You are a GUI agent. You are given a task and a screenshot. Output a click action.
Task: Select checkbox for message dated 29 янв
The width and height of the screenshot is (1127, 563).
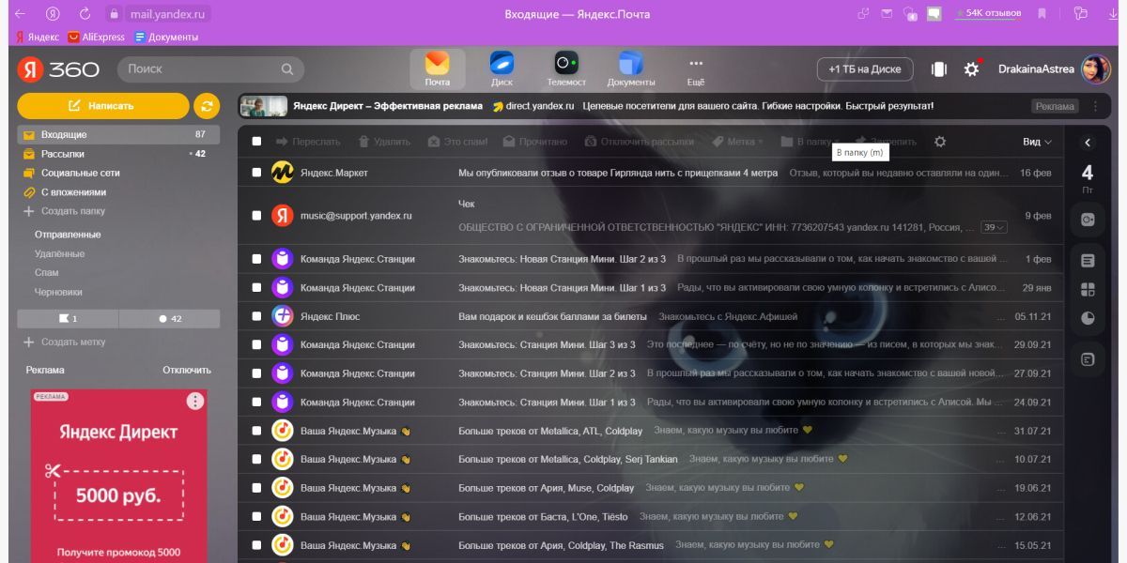pyautogui.click(x=256, y=288)
